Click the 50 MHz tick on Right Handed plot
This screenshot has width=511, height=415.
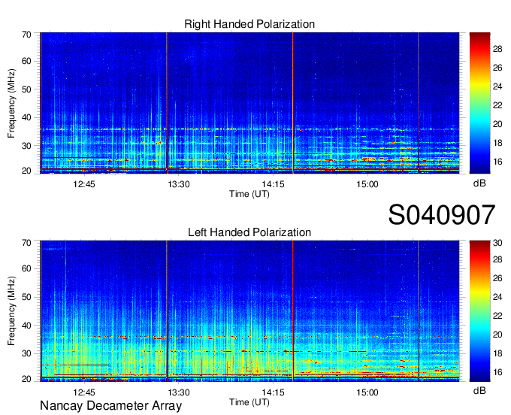(x=26, y=89)
